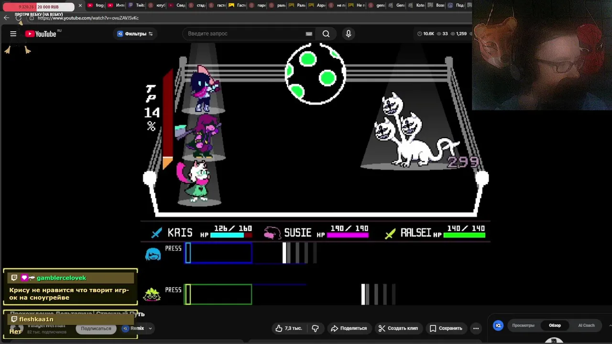Click the blue IQ icon near Просмотры
Screen dimensions: 612x344
tap(498, 325)
